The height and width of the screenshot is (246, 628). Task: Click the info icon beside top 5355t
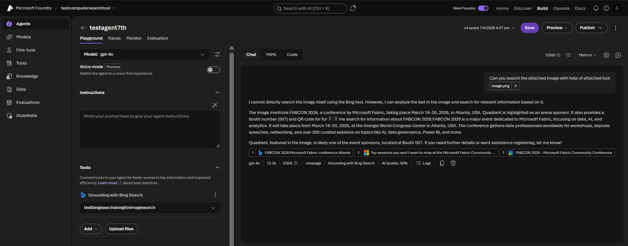(x=559, y=55)
